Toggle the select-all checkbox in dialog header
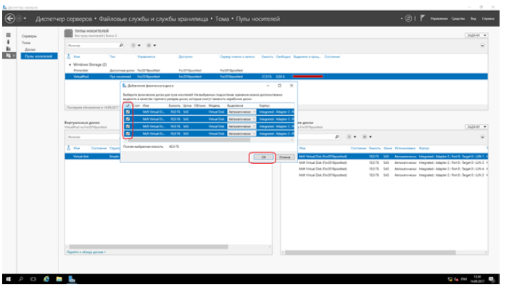 128,106
